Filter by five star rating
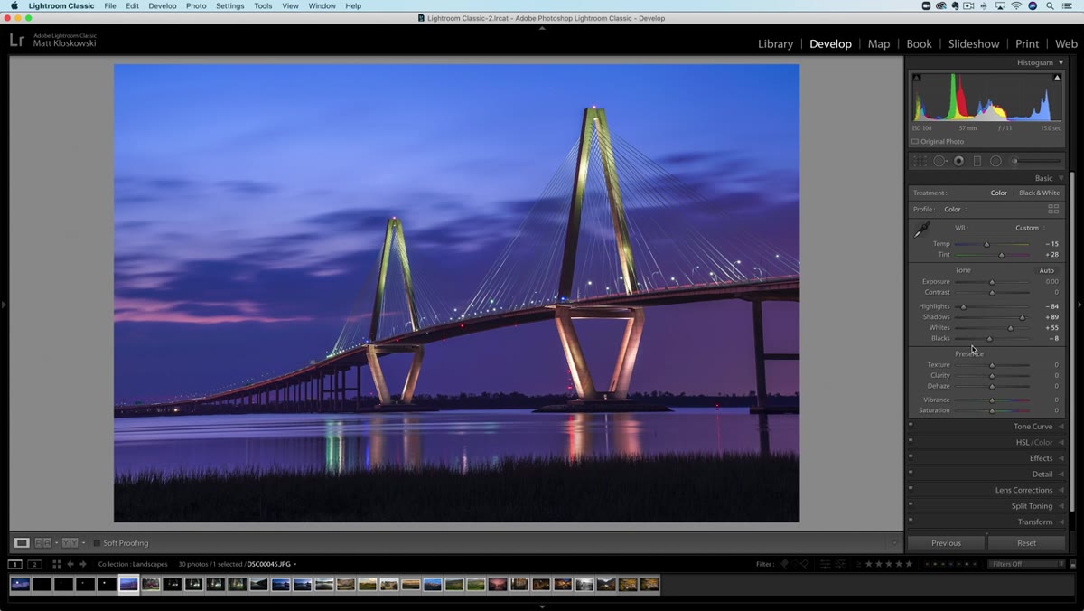Image resolution: width=1084 pixels, height=611 pixels. (x=909, y=564)
